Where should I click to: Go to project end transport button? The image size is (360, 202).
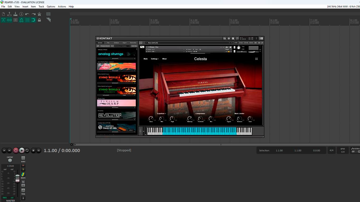click(x=9, y=150)
